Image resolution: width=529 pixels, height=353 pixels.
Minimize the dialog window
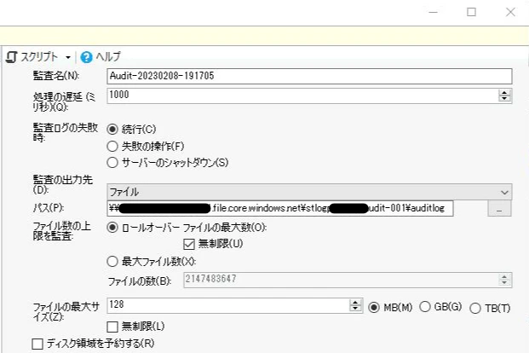coord(433,13)
